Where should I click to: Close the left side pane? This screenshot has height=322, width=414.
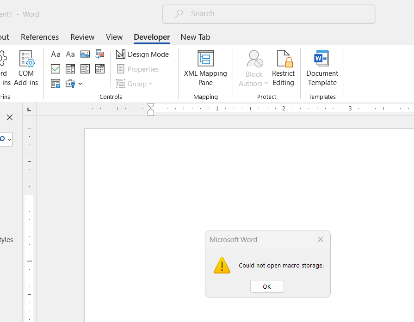[x=10, y=117]
